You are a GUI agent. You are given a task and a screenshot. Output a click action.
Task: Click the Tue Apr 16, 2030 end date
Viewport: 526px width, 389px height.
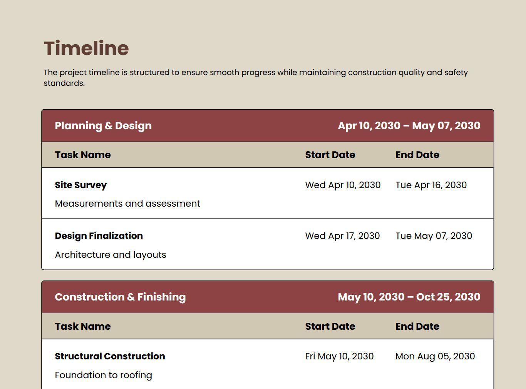tap(431, 185)
